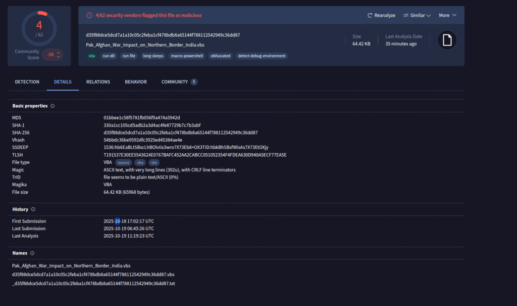Click the red warning alert icon
Image resolution: width=517 pixels, height=306 pixels.
(89, 15)
